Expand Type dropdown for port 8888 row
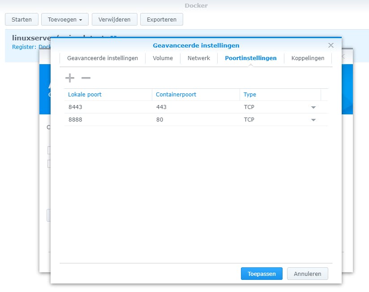369x292 pixels. 313,120
